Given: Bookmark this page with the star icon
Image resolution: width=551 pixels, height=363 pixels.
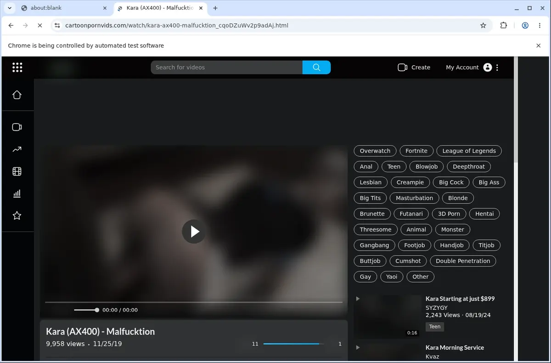Looking at the screenshot, I should click(x=483, y=25).
